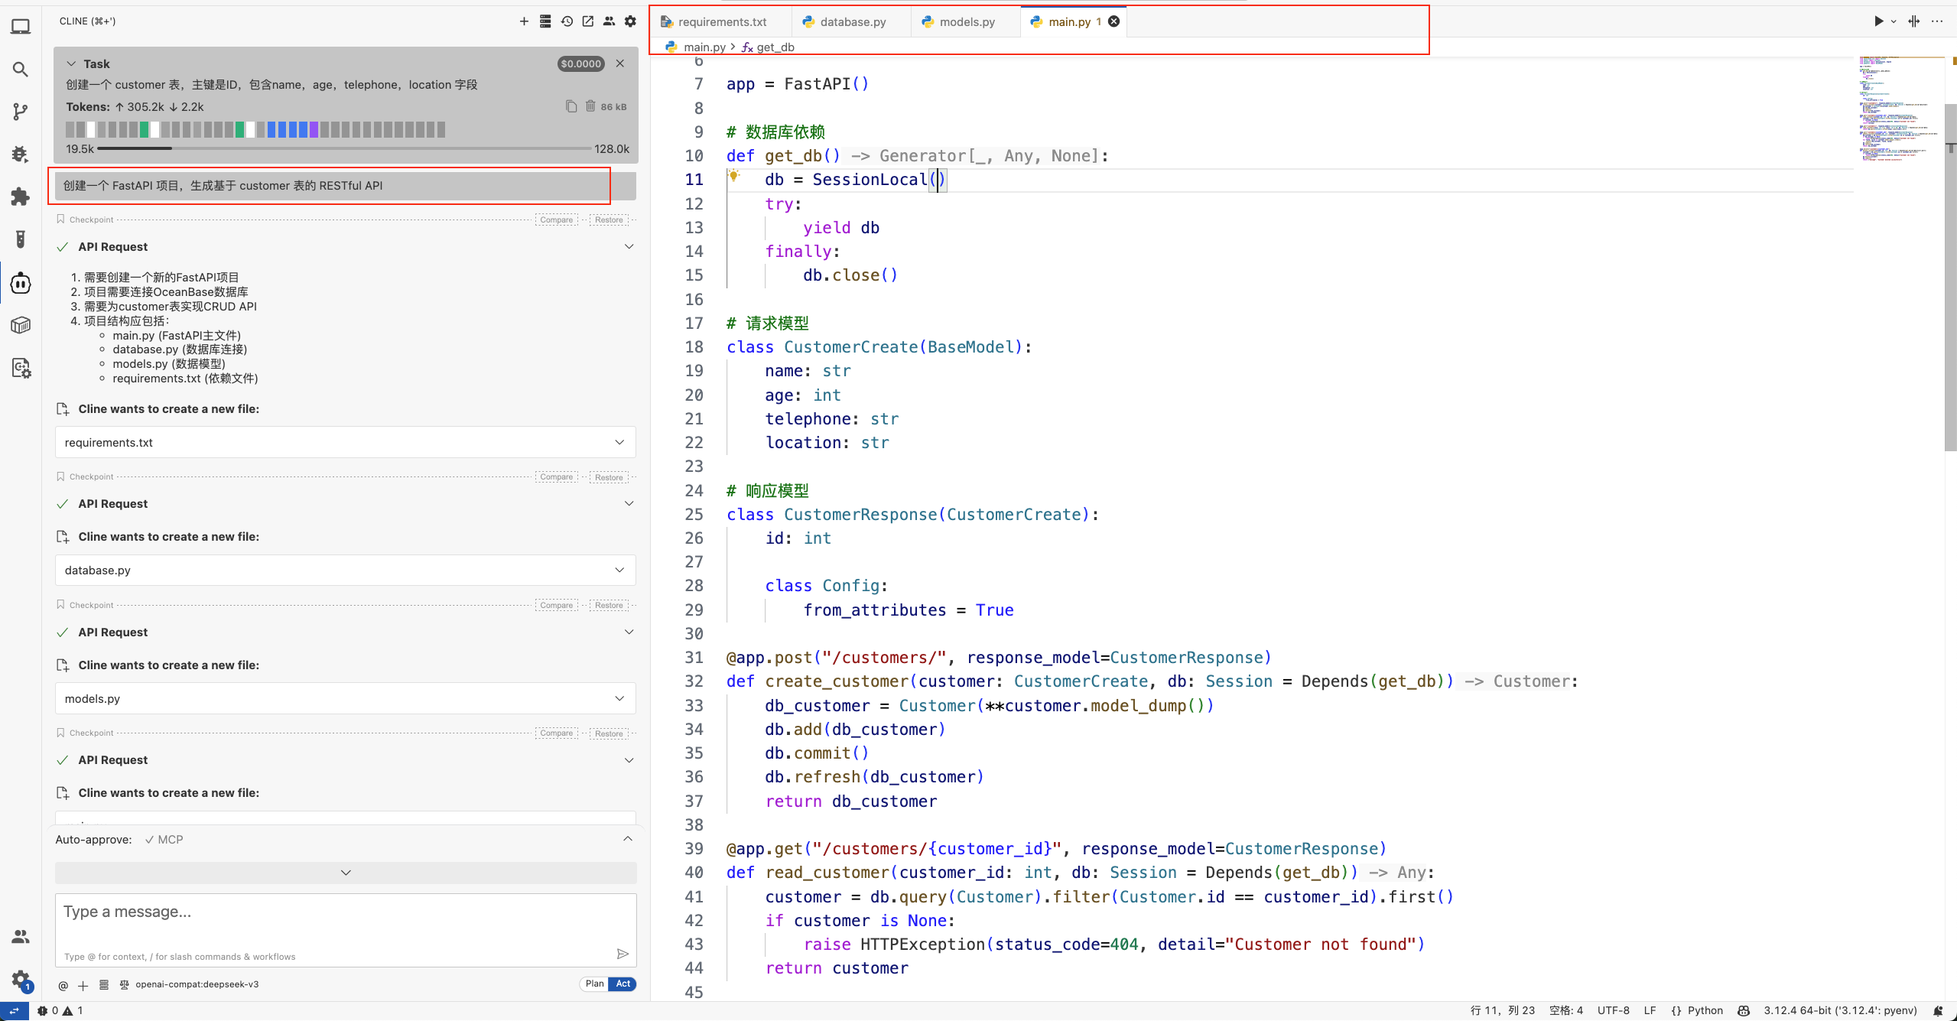This screenshot has height=1021, width=1957.
Task: Click the first checkpoint Restore button
Action: [609, 219]
